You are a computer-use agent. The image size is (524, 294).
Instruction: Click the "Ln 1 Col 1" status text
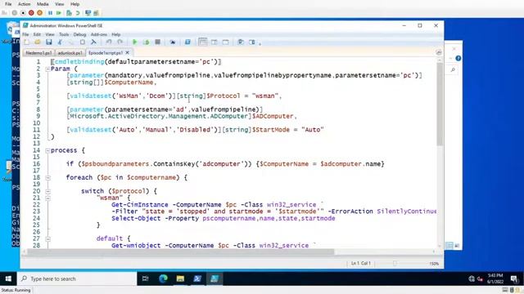pyautogui.click(x=361, y=263)
